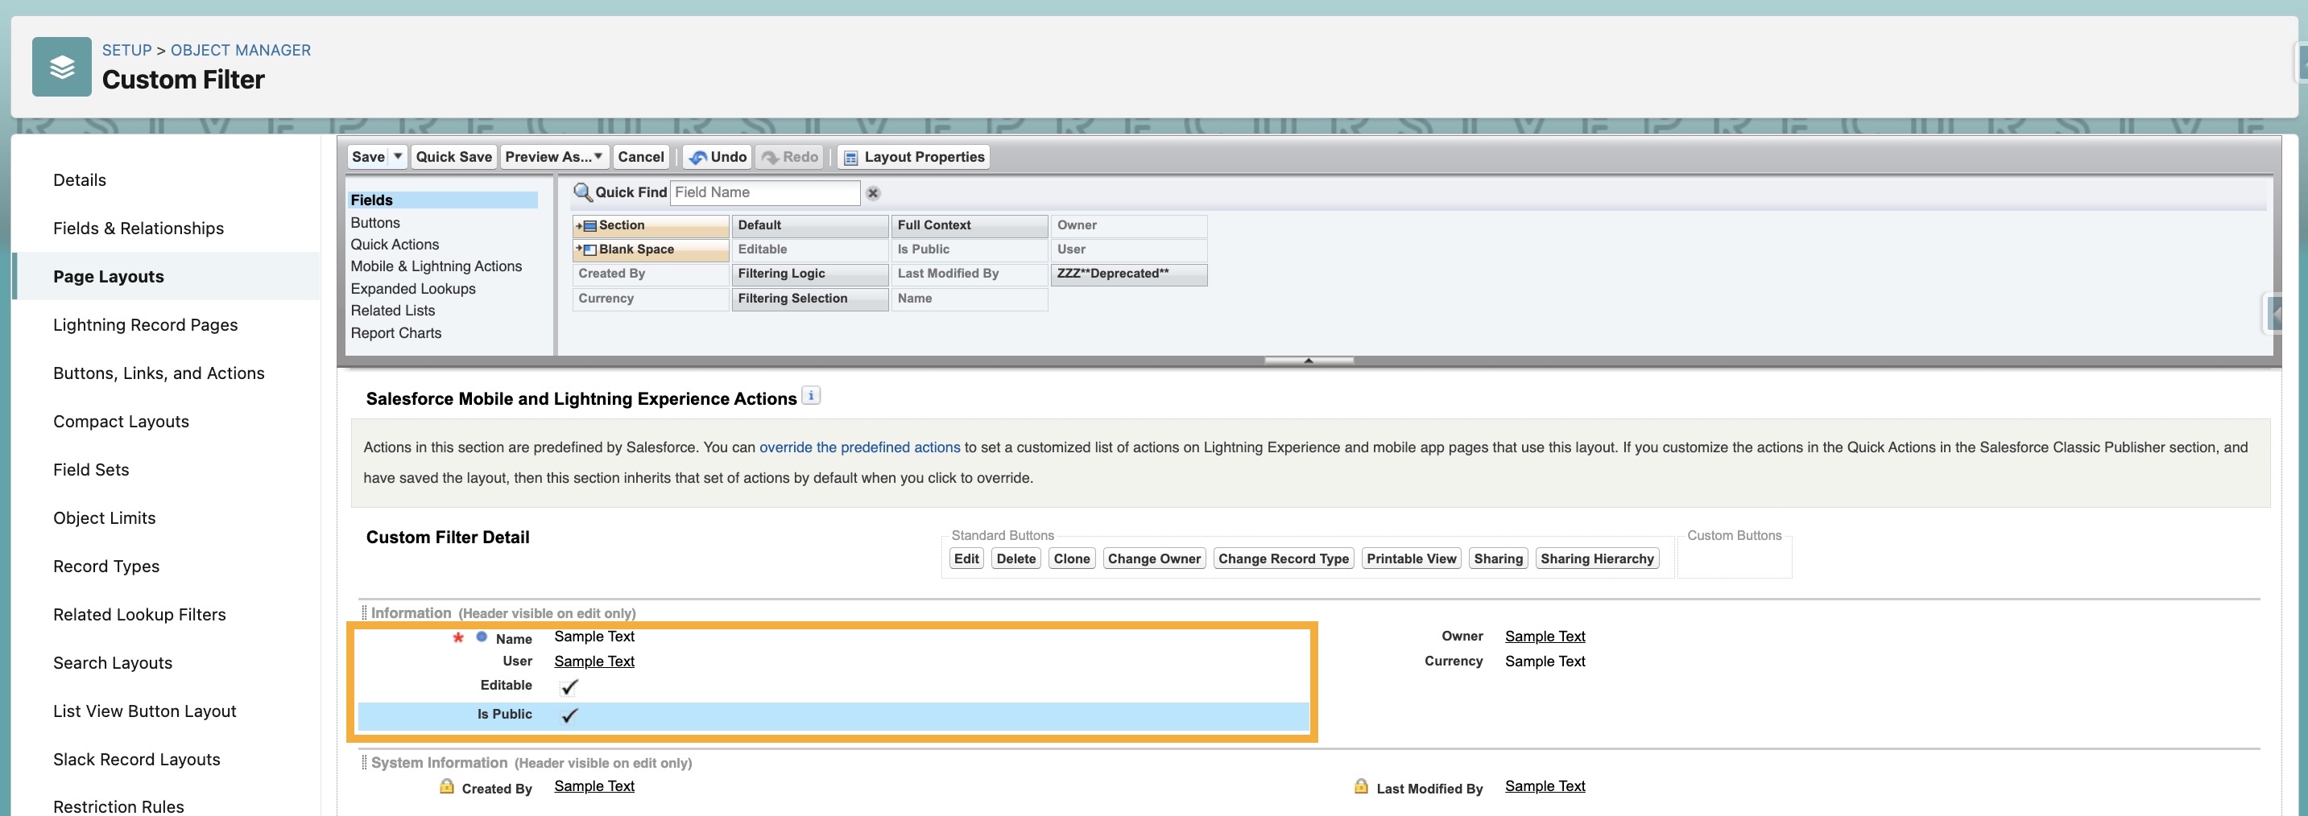Click the Layout Properties icon

point(850,158)
